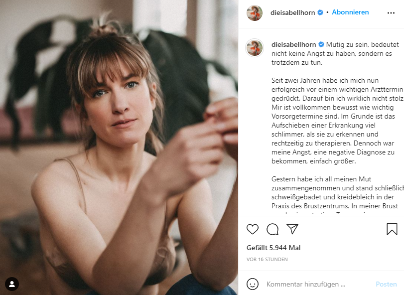Click Abonnieren to follow the account
This screenshot has height=295, width=404.
350,12
